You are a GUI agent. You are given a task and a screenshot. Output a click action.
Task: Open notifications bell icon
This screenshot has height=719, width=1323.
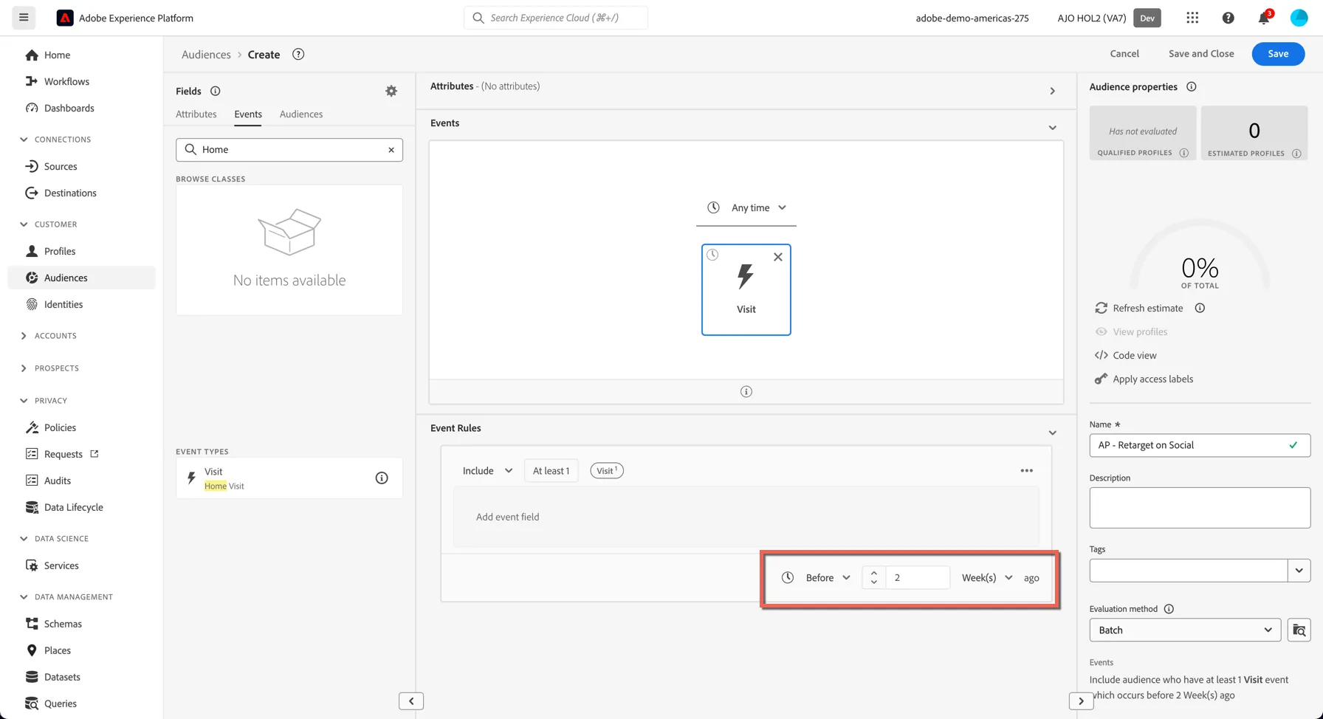coord(1264,18)
